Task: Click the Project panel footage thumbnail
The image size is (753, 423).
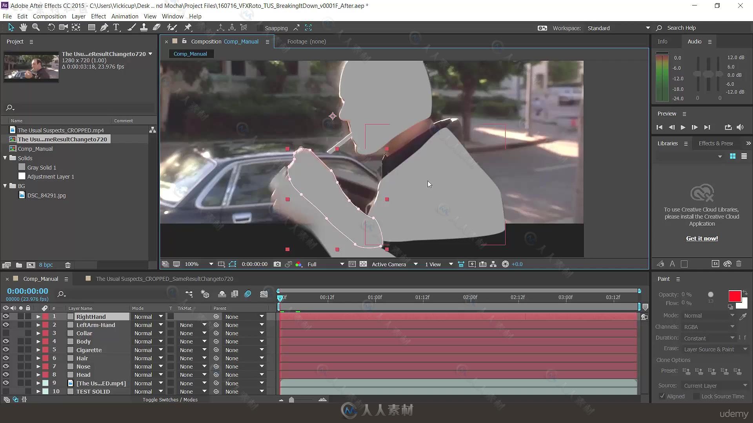Action: pos(31,67)
